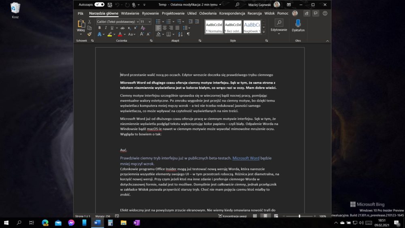Toggle Bold formatting
Image resolution: width=405 pixels, height=228 pixels.
pos(100,28)
